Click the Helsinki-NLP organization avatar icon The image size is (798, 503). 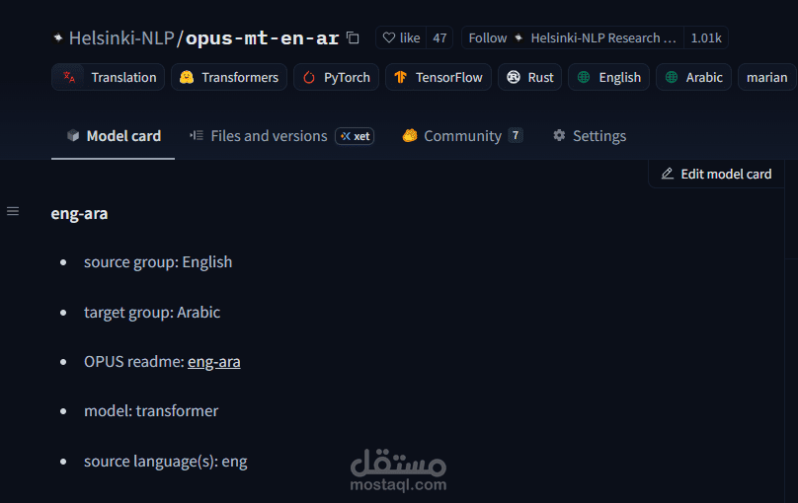tap(58, 37)
